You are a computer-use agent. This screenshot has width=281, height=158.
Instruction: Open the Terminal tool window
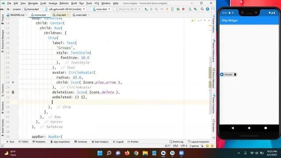click(80, 142)
